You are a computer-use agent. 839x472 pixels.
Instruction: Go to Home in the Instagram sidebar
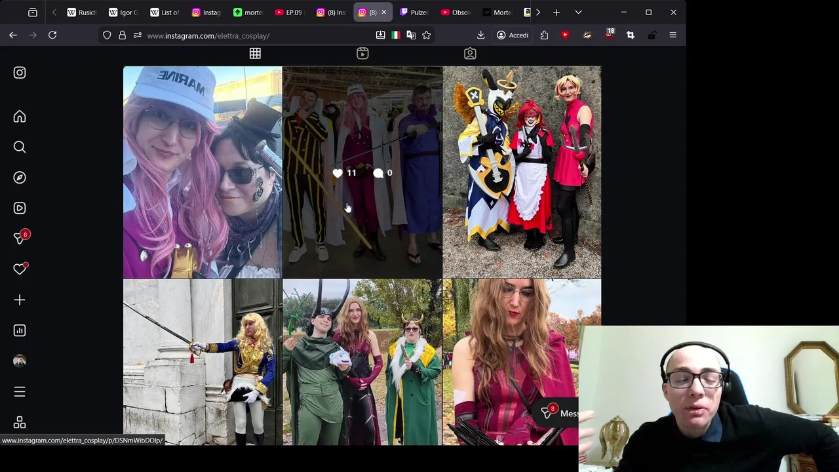[20, 117]
